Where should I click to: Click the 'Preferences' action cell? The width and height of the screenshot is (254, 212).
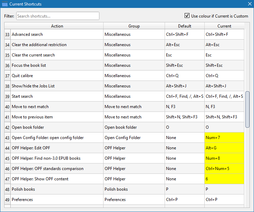tap(57, 200)
